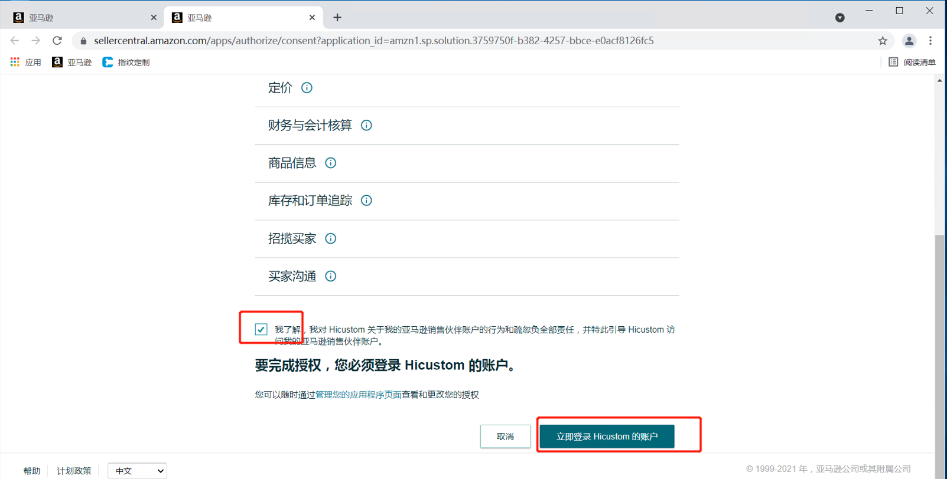
Task: Click the © 1999-2021 copyright text
Action: 828,469
